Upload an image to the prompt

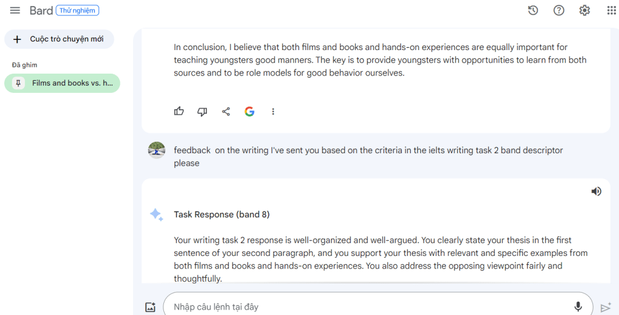151,307
